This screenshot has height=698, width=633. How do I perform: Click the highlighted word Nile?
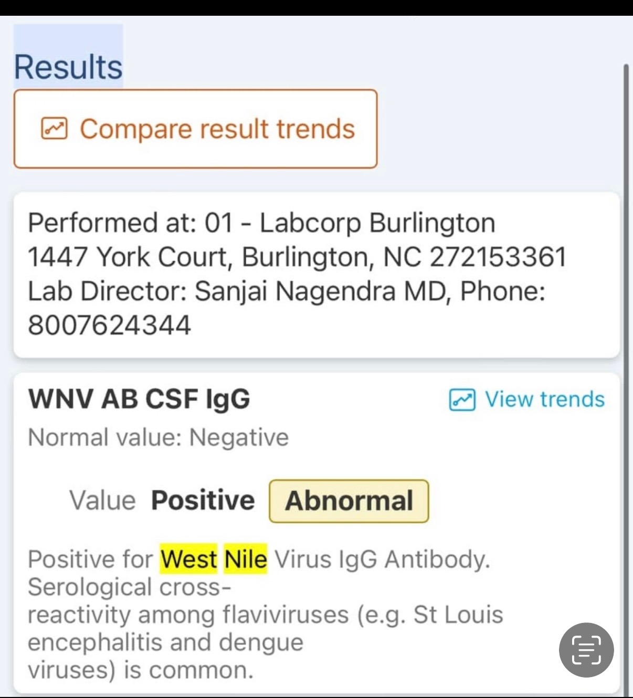(246, 559)
